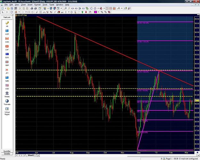Save the chart with the floppy icon
This screenshot has height=160, width=200.
click(x=12, y=8)
